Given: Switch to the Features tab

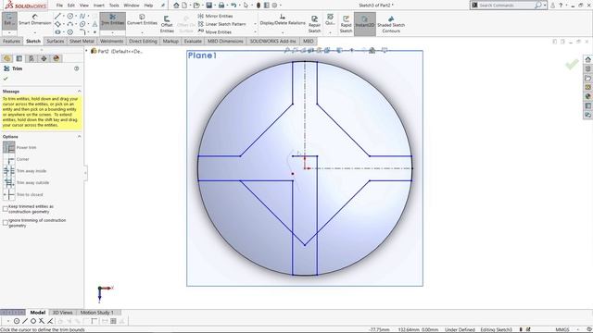Looking at the screenshot, I should (x=11, y=41).
